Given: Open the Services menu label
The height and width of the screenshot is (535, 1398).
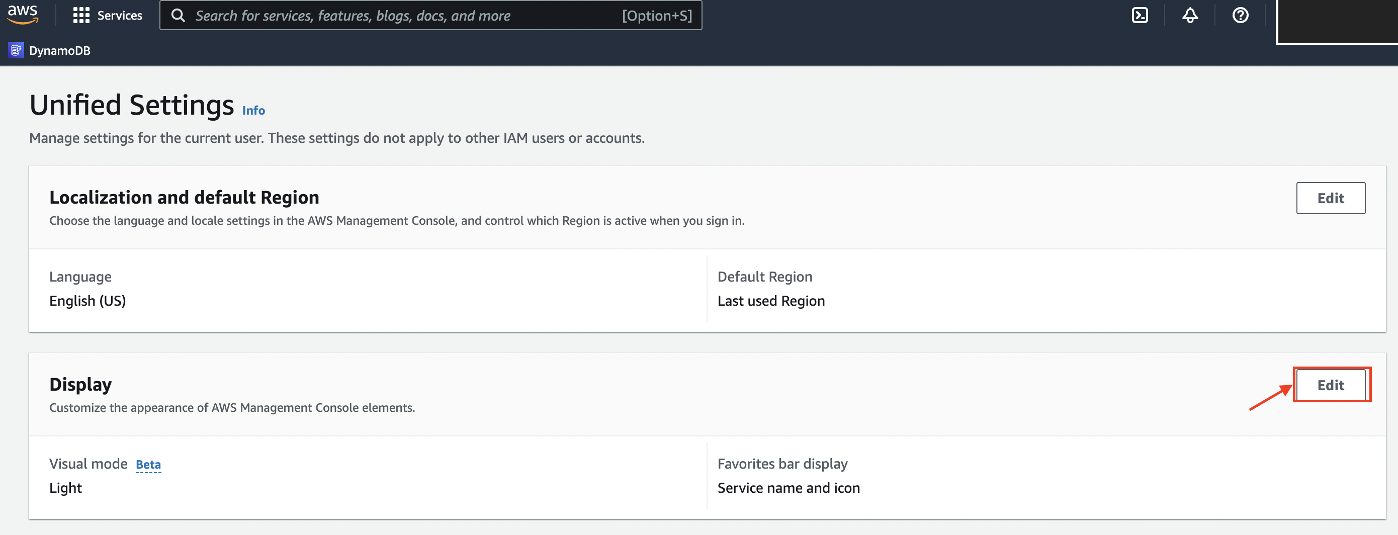Looking at the screenshot, I should pyautogui.click(x=119, y=15).
